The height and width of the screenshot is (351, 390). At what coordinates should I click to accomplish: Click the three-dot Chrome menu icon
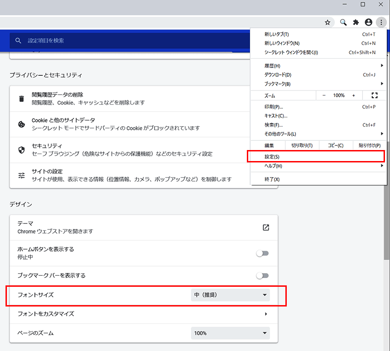pyautogui.click(x=381, y=22)
